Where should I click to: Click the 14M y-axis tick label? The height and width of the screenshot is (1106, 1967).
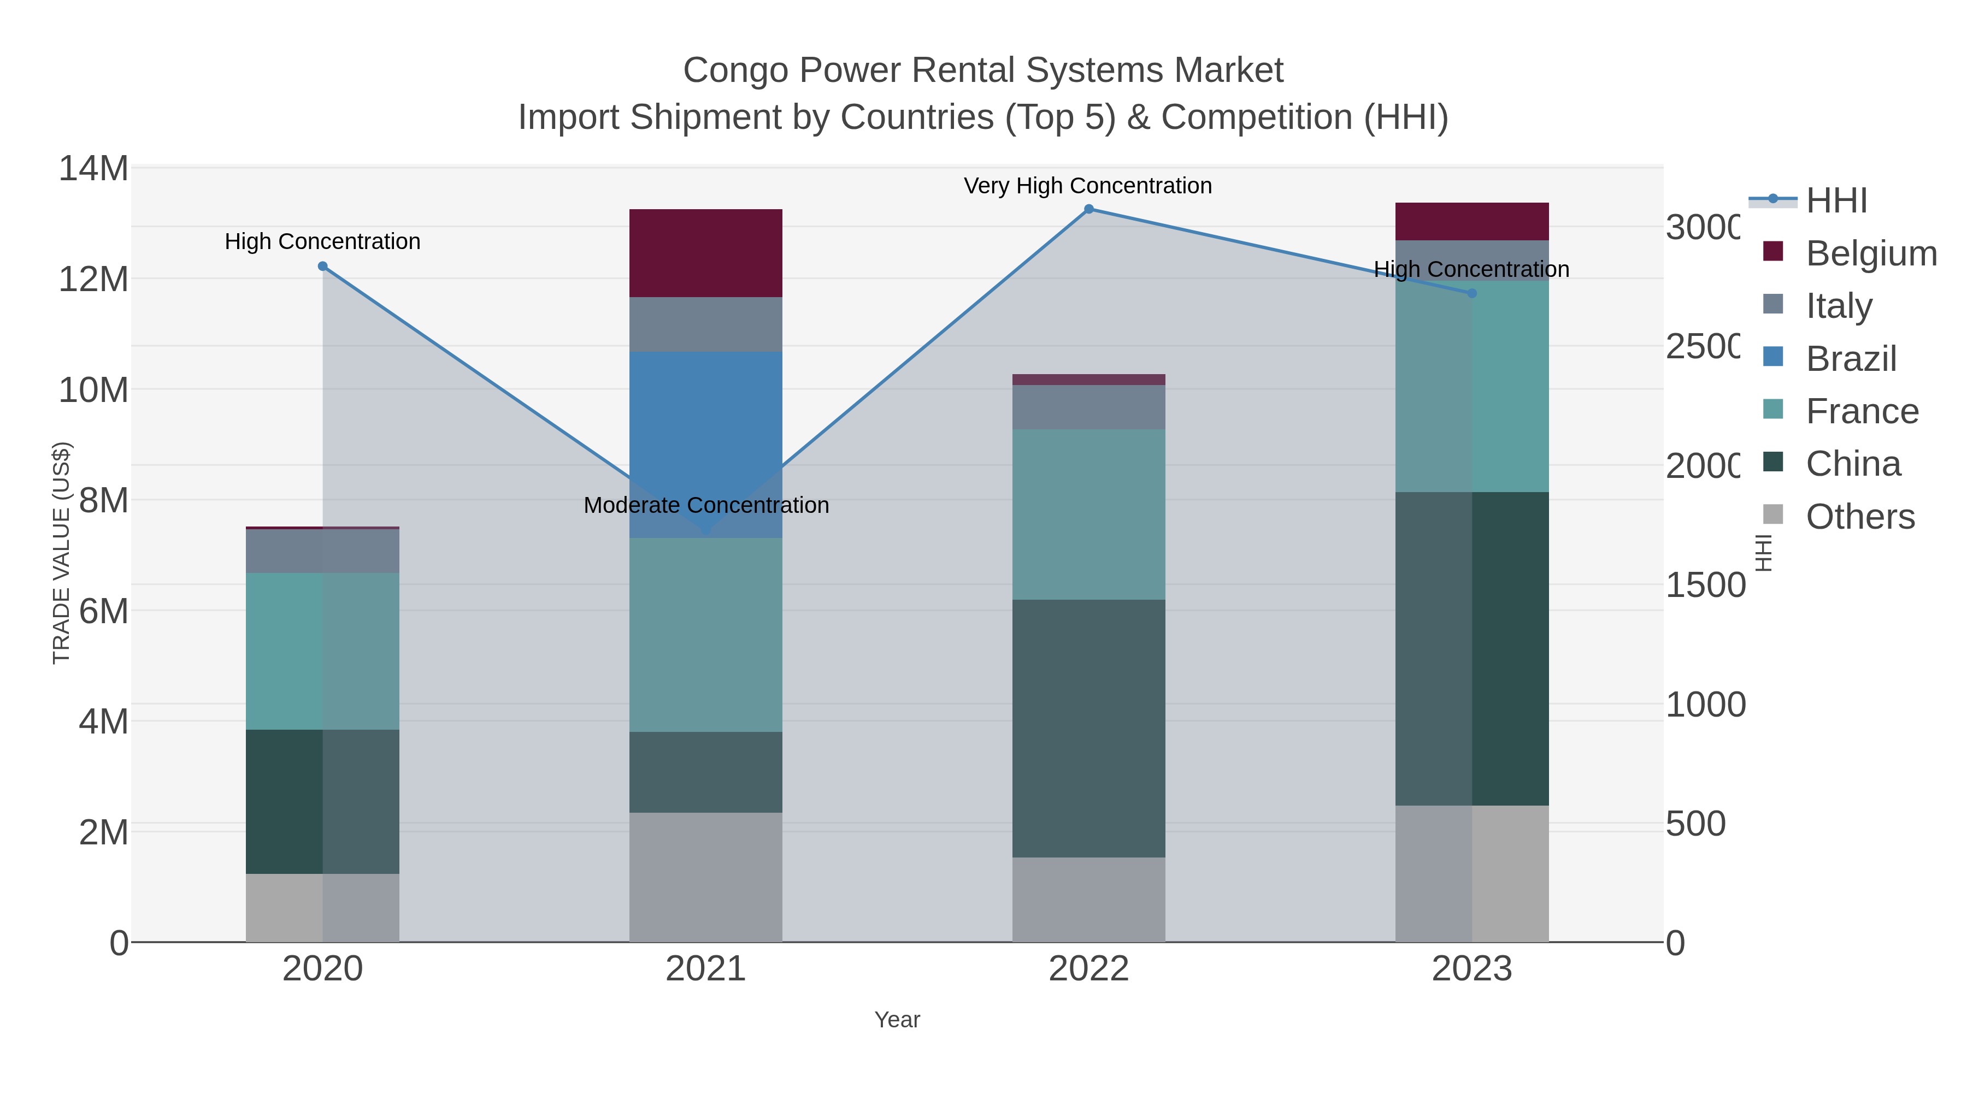click(x=93, y=169)
